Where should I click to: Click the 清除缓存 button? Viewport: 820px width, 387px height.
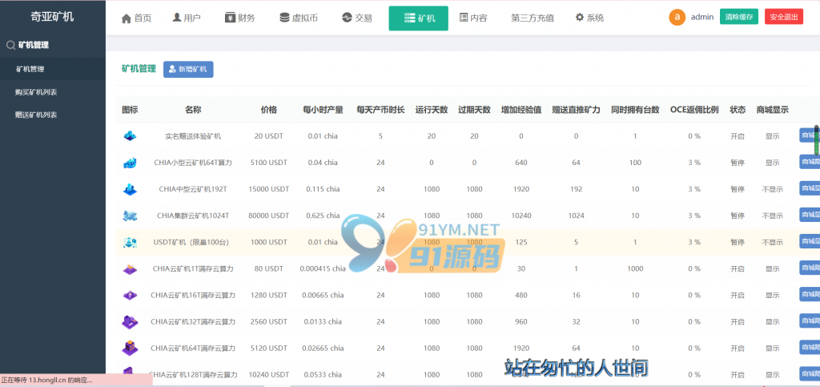click(739, 17)
